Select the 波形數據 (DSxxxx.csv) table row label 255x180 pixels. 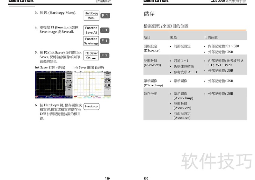153,62
